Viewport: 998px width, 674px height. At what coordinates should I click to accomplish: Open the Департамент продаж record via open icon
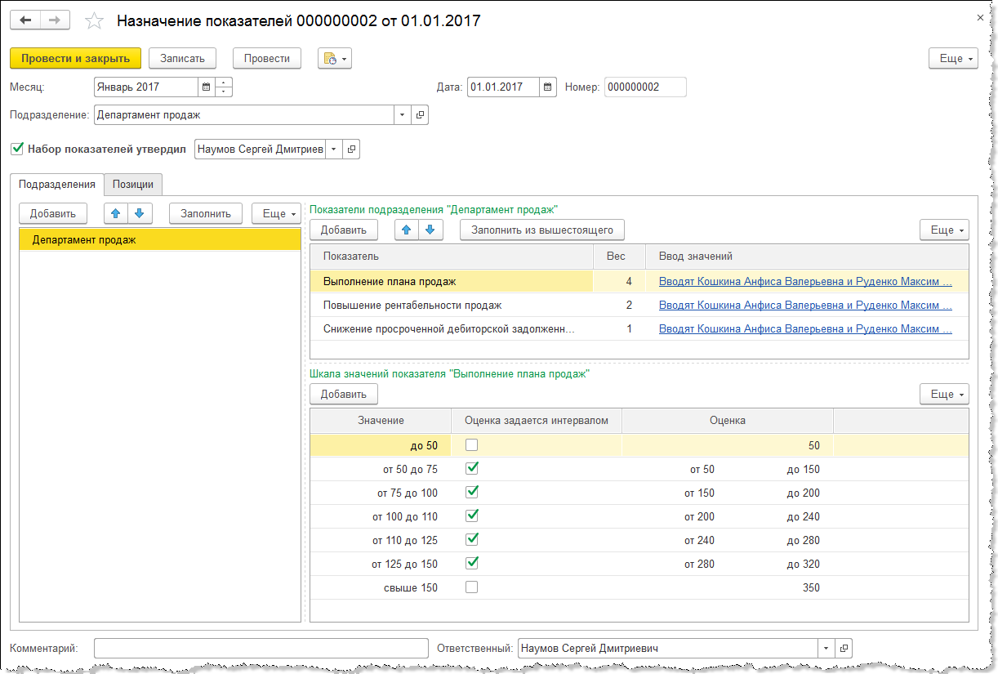point(420,115)
